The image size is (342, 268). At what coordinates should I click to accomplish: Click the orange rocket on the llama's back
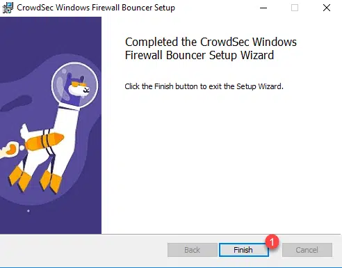[44, 141]
